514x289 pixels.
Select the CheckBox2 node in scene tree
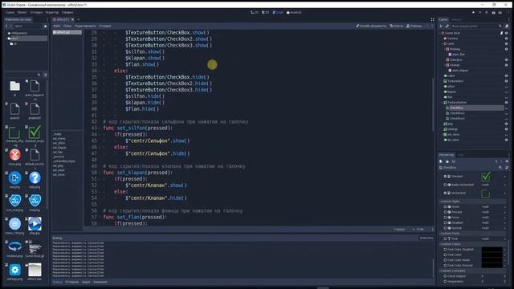click(x=457, y=113)
